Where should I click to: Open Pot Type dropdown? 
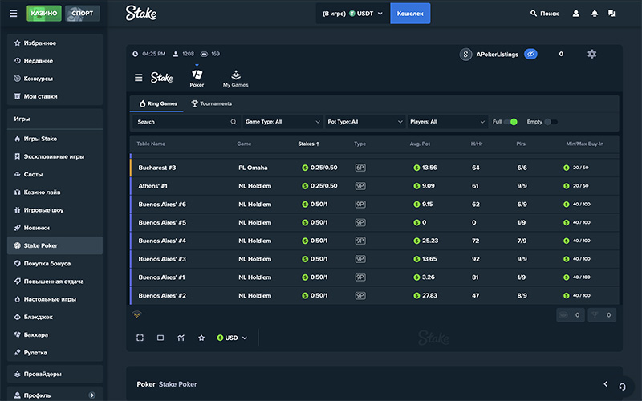pyautogui.click(x=365, y=122)
